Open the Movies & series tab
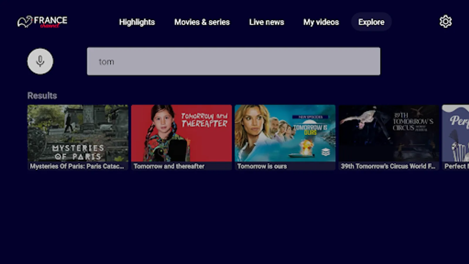This screenshot has width=469, height=264. 202,22
